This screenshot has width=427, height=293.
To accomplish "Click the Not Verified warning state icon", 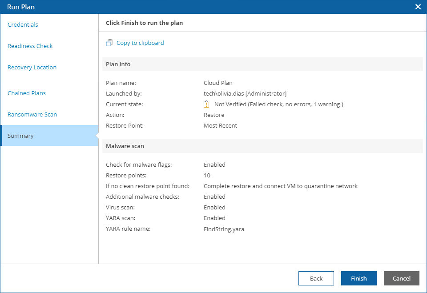I will pos(206,104).
